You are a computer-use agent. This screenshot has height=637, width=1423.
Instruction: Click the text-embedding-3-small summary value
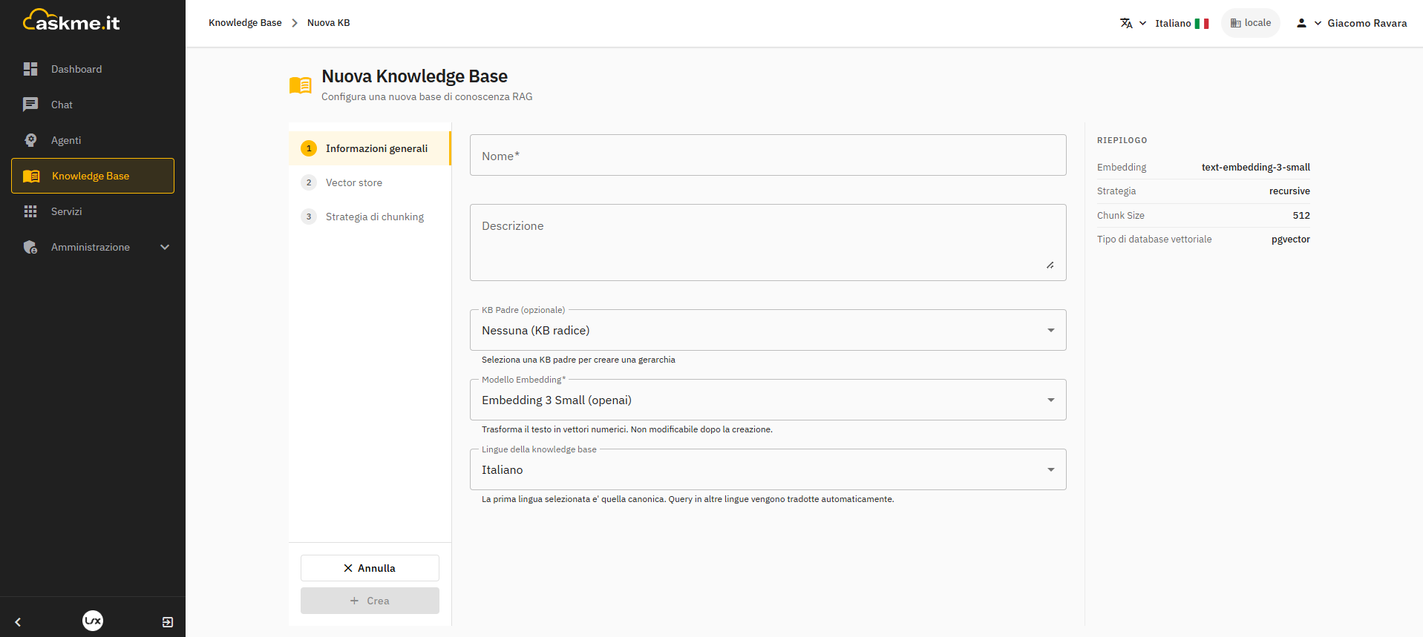(1255, 167)
